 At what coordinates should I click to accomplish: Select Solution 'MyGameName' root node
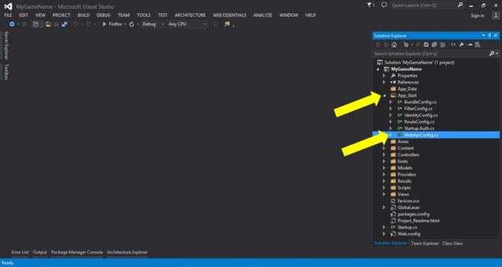pyautogui.click(x=419, y=63)
